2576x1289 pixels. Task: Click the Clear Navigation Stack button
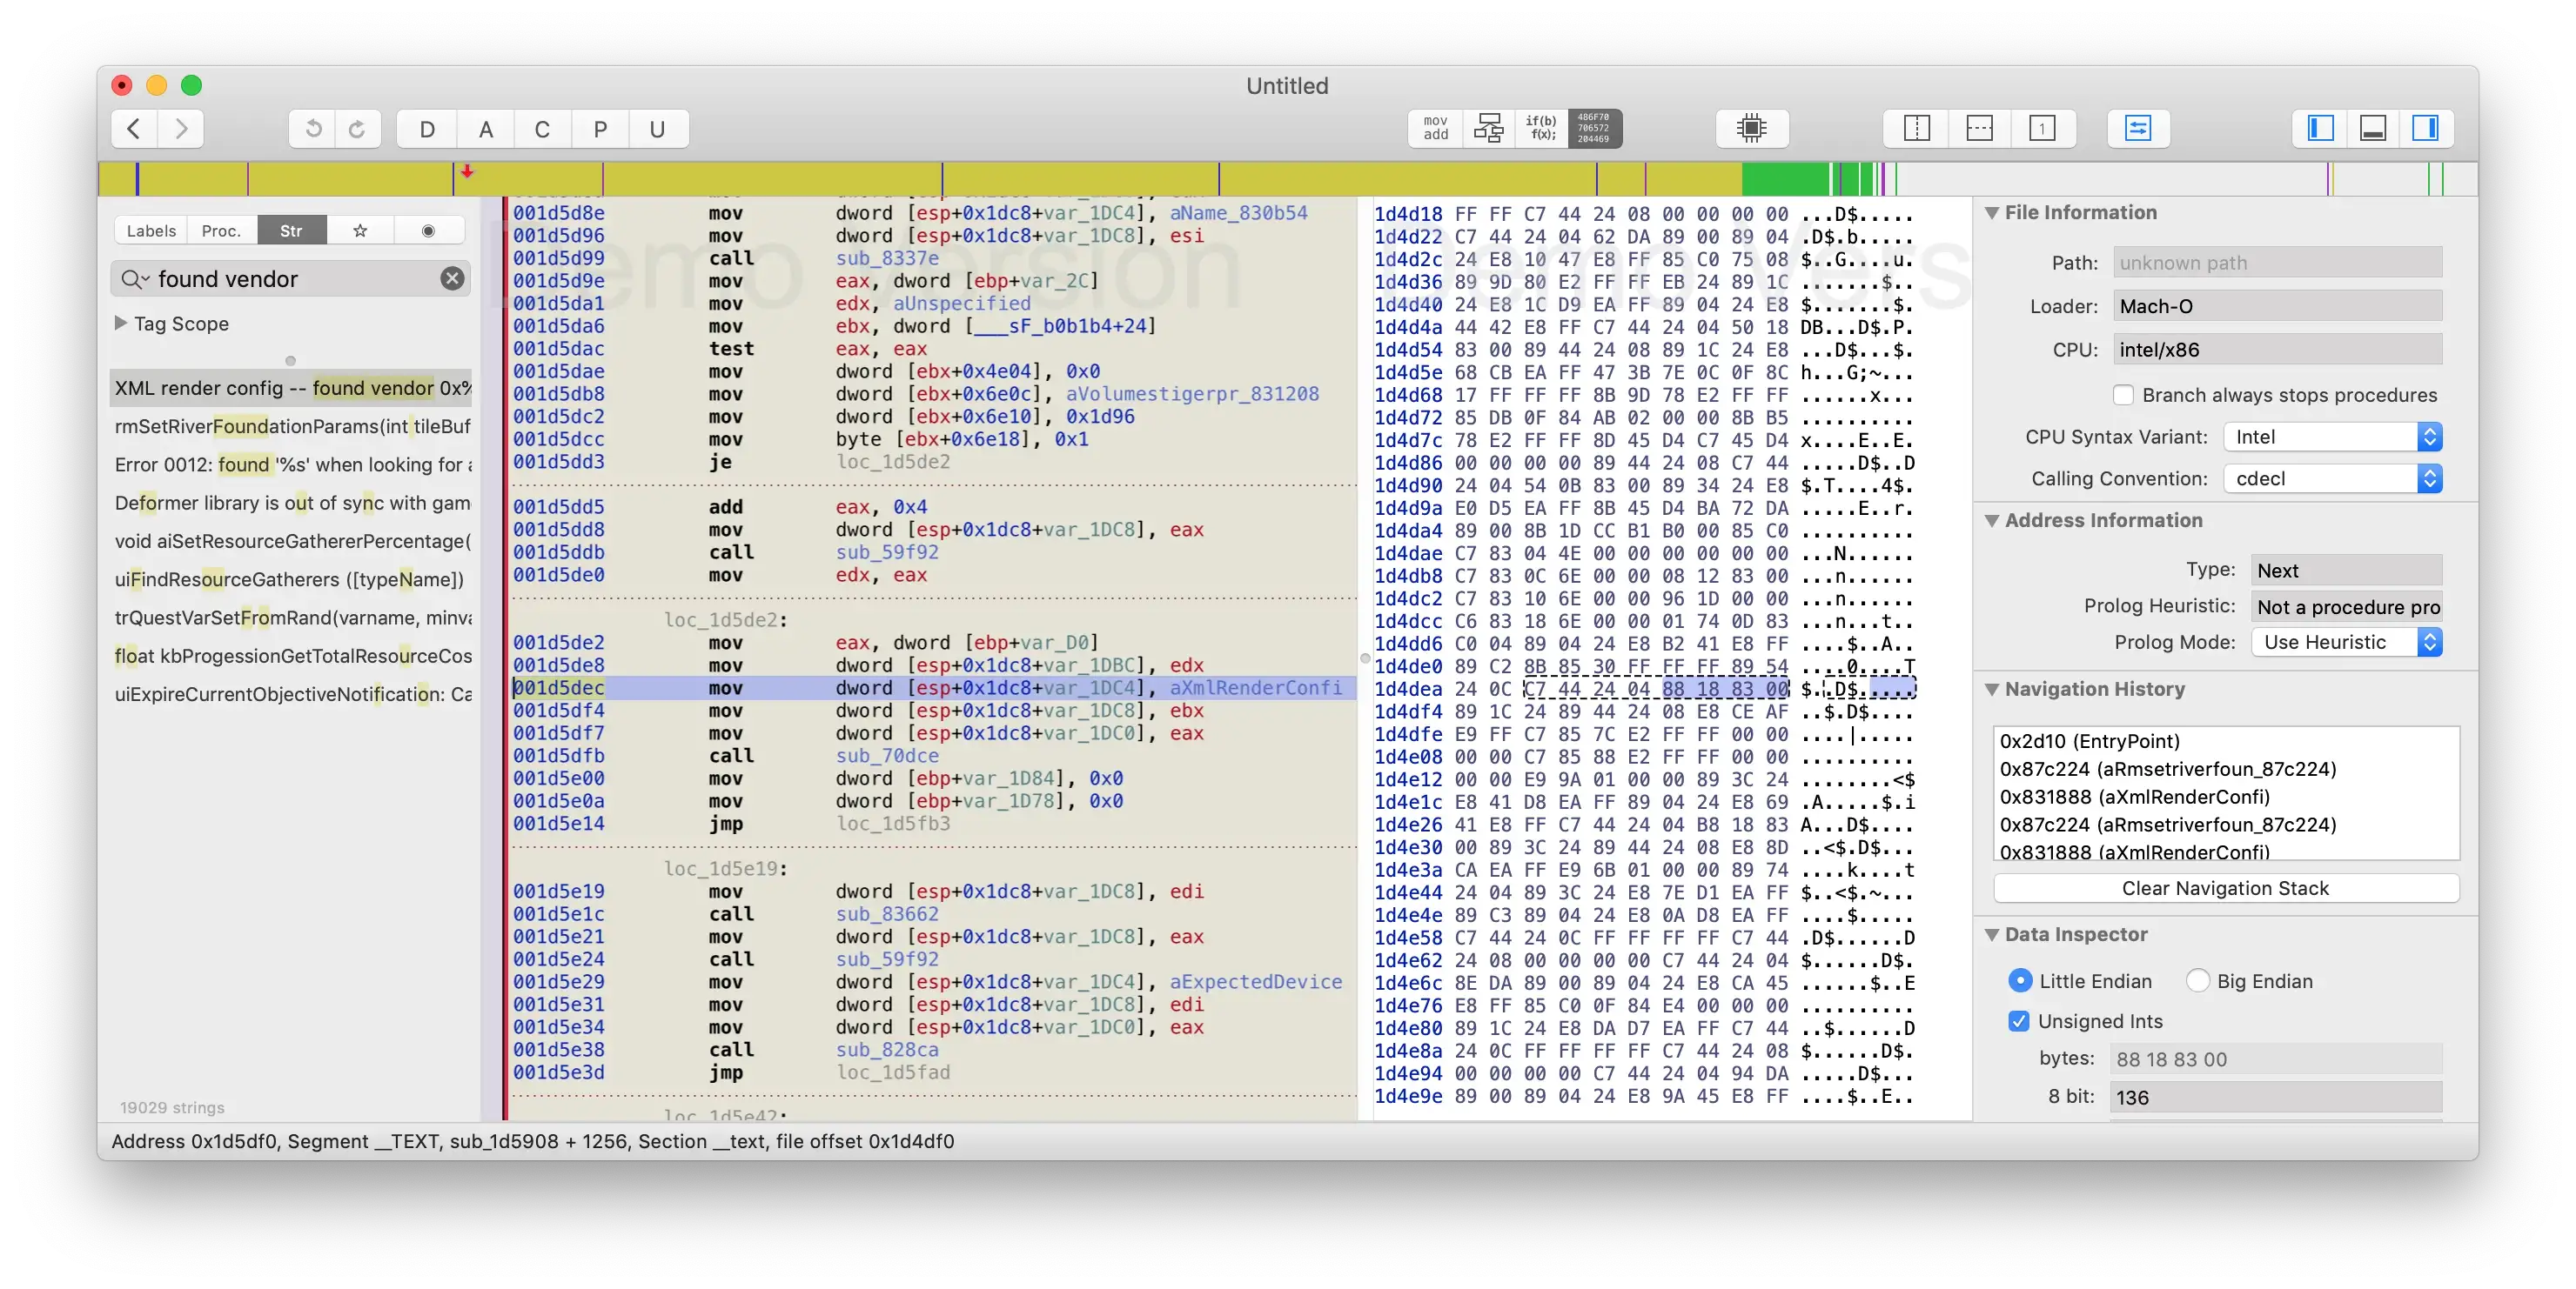coord(2225,888)
